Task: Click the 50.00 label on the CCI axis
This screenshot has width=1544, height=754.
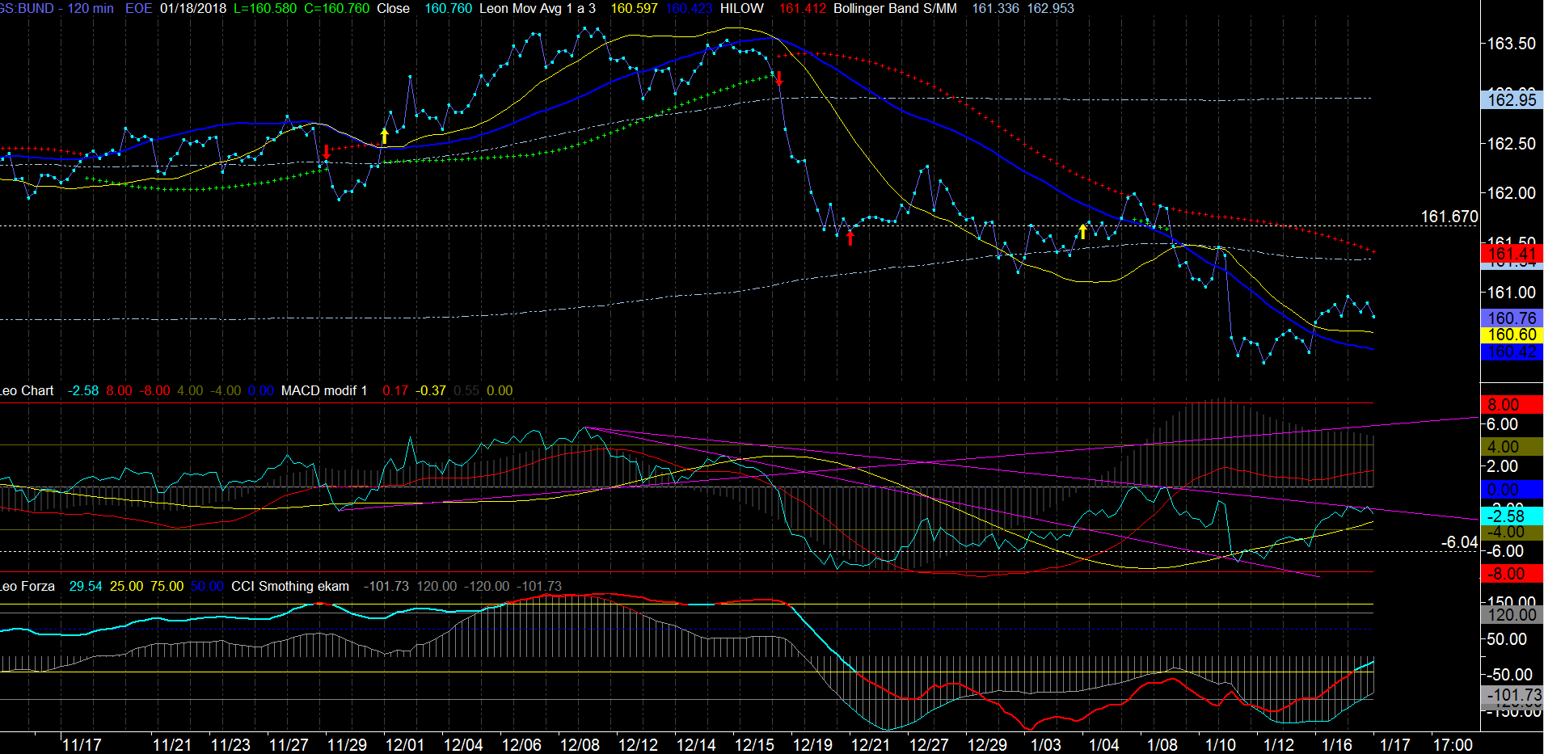Action: click(x=1506, y=639)
